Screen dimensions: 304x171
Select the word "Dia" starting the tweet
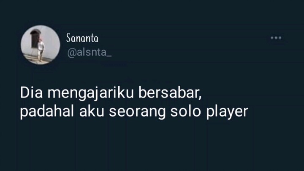coord(31,92)
